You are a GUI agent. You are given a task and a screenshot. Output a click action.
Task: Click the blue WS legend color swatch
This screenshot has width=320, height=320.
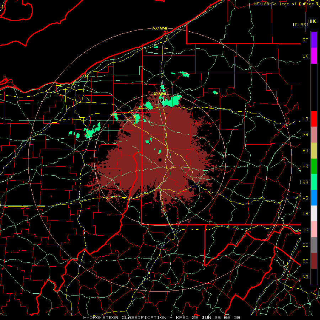click(x=314, y=198)
